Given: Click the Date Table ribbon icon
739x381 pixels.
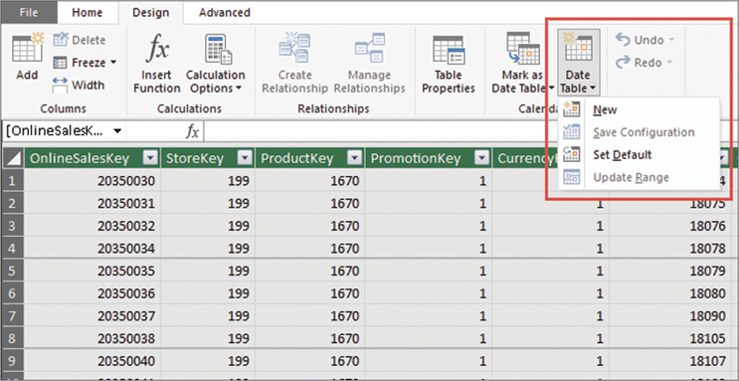Looking at the screenshot, I should coord(578,47).
